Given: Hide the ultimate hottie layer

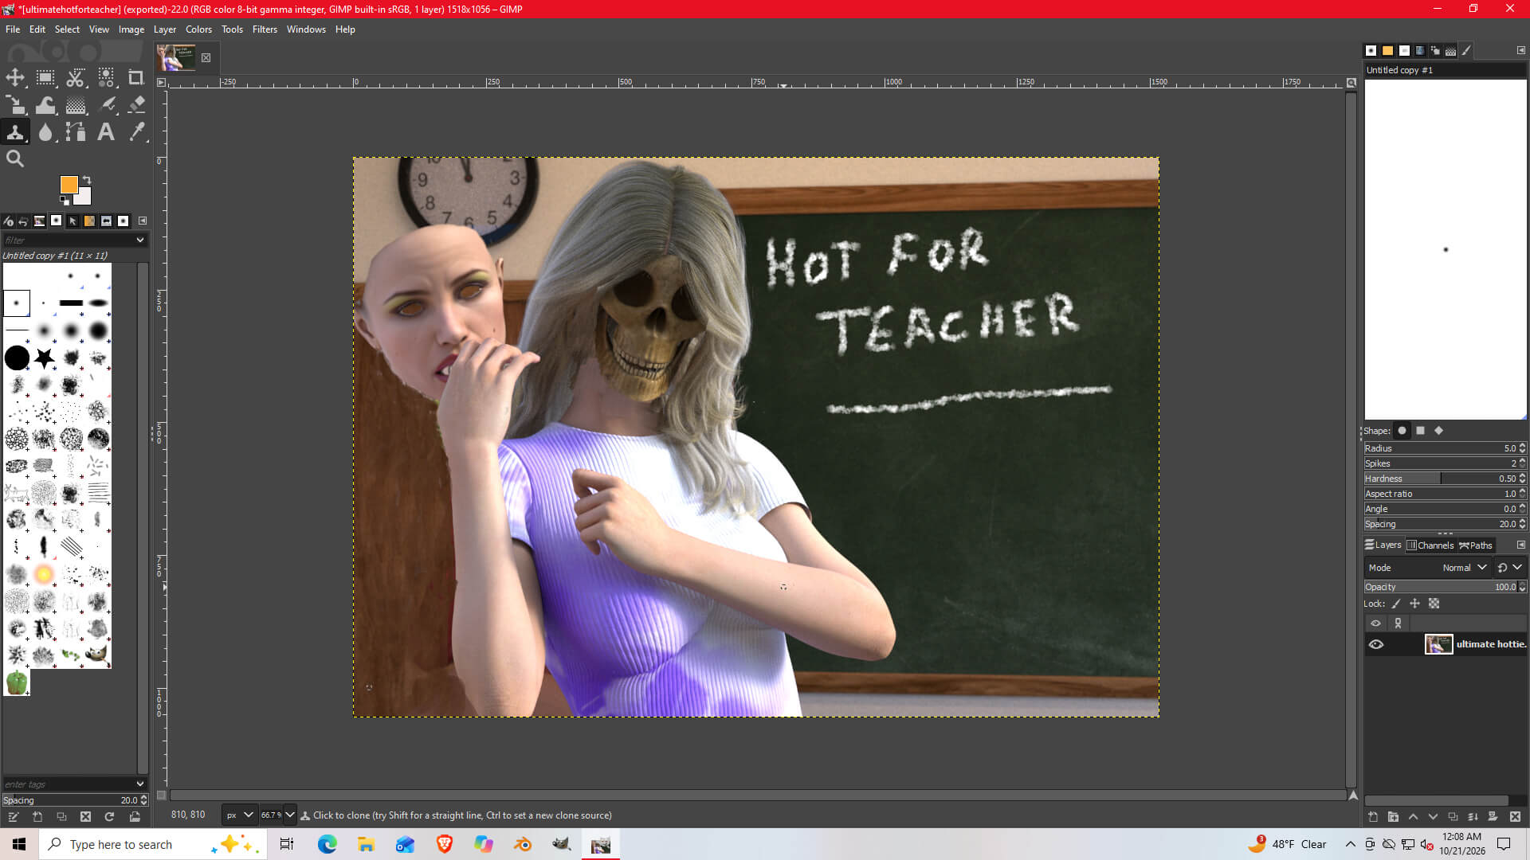Looking at the screenshot, I should [1376, 644].
